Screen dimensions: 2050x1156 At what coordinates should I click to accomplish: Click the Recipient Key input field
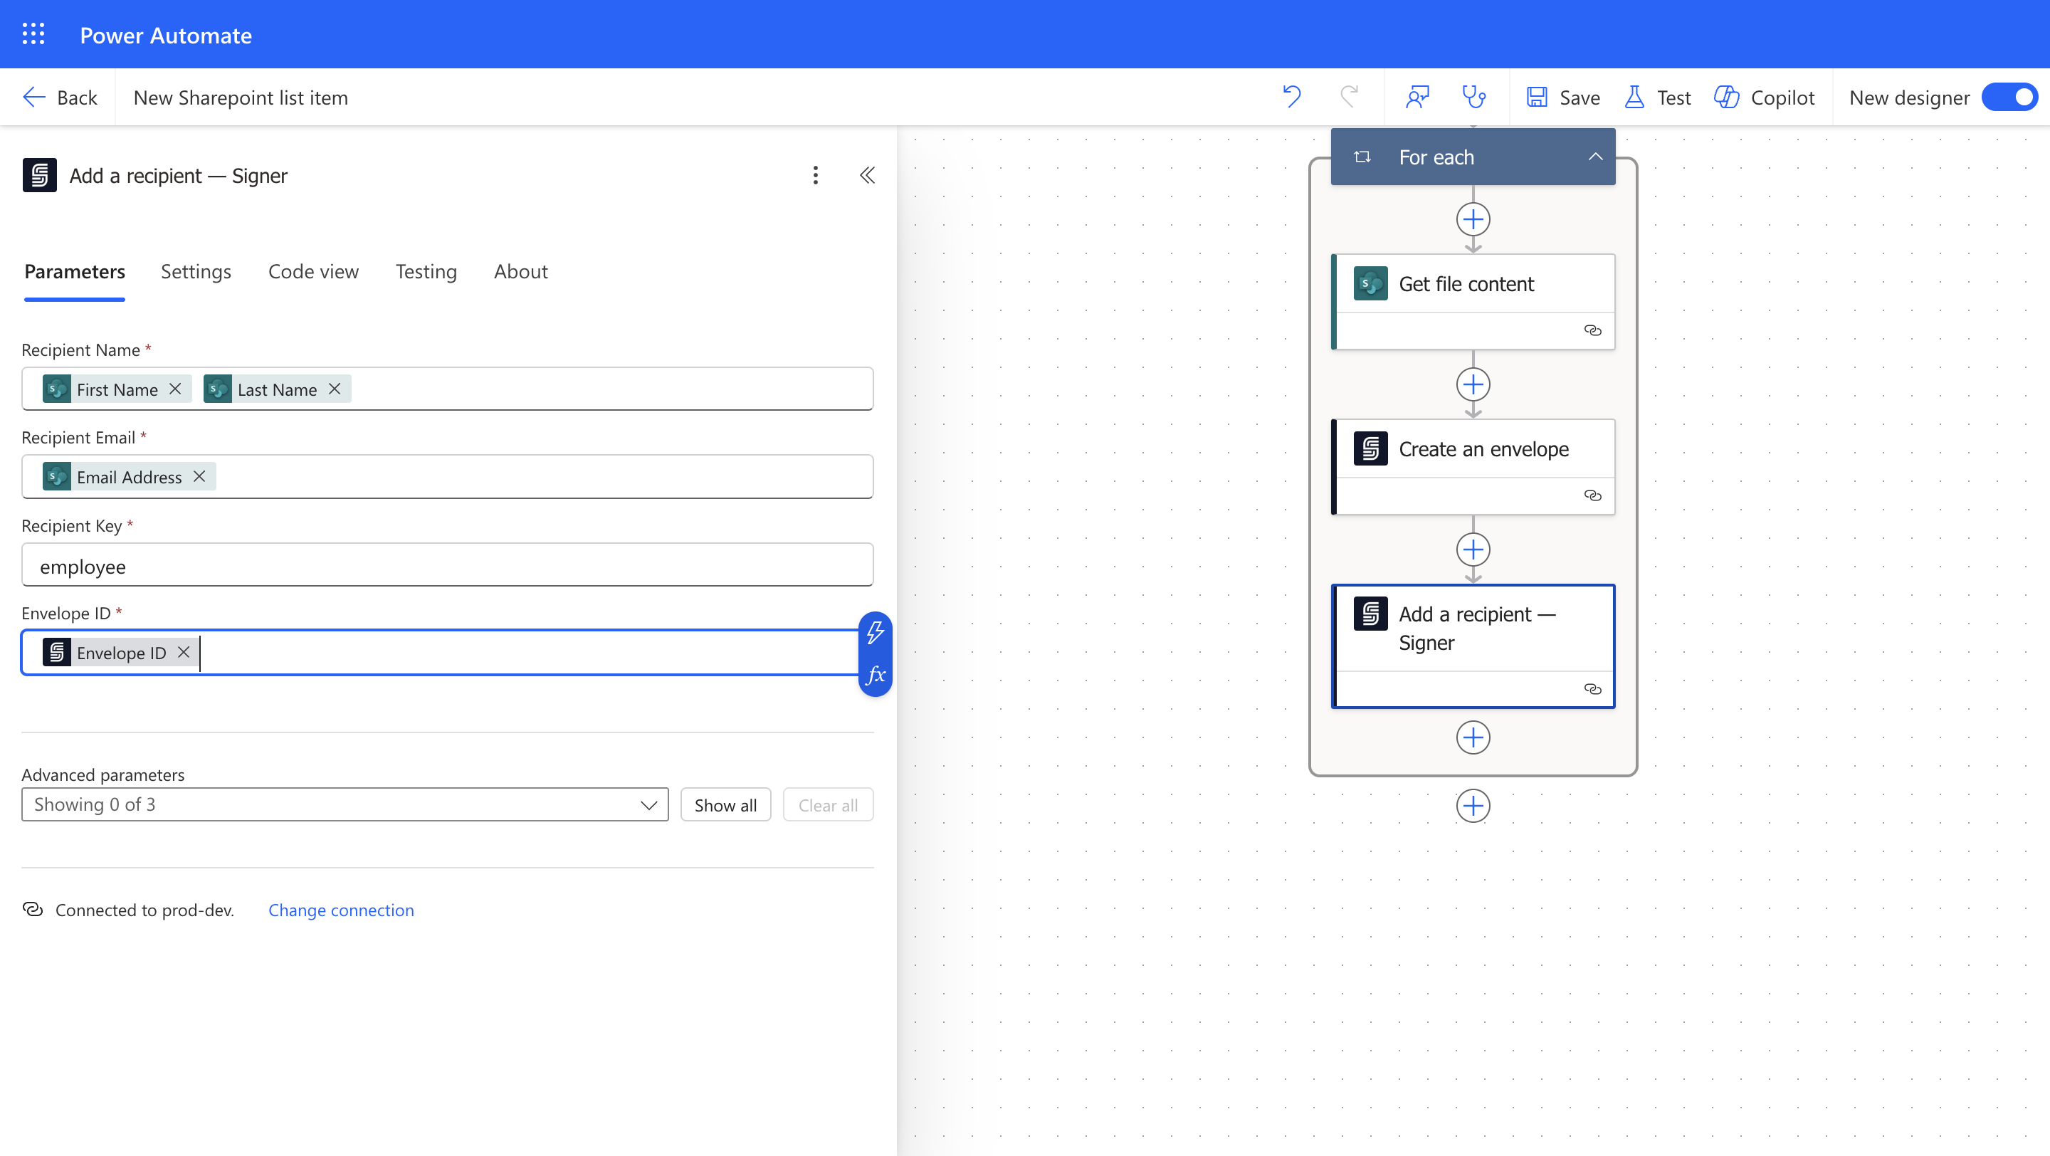pyautogui.click(x=447, y=566)
